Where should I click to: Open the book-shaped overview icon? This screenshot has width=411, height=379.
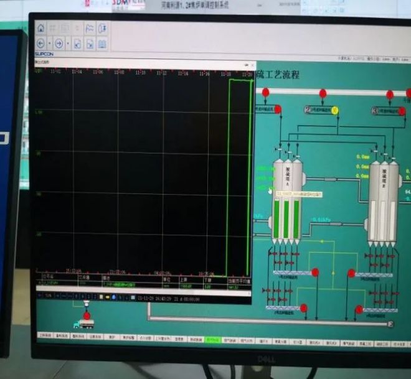pyautogui.click(x=103, y=44)
